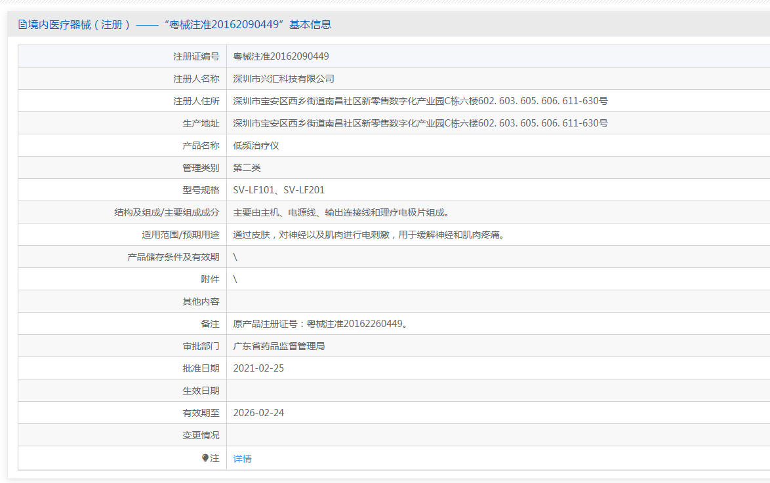Open the 详情 details link

pos(242,459)
